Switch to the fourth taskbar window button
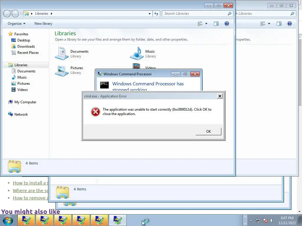Viewport: 302px width, 226px height. (81, 220)
